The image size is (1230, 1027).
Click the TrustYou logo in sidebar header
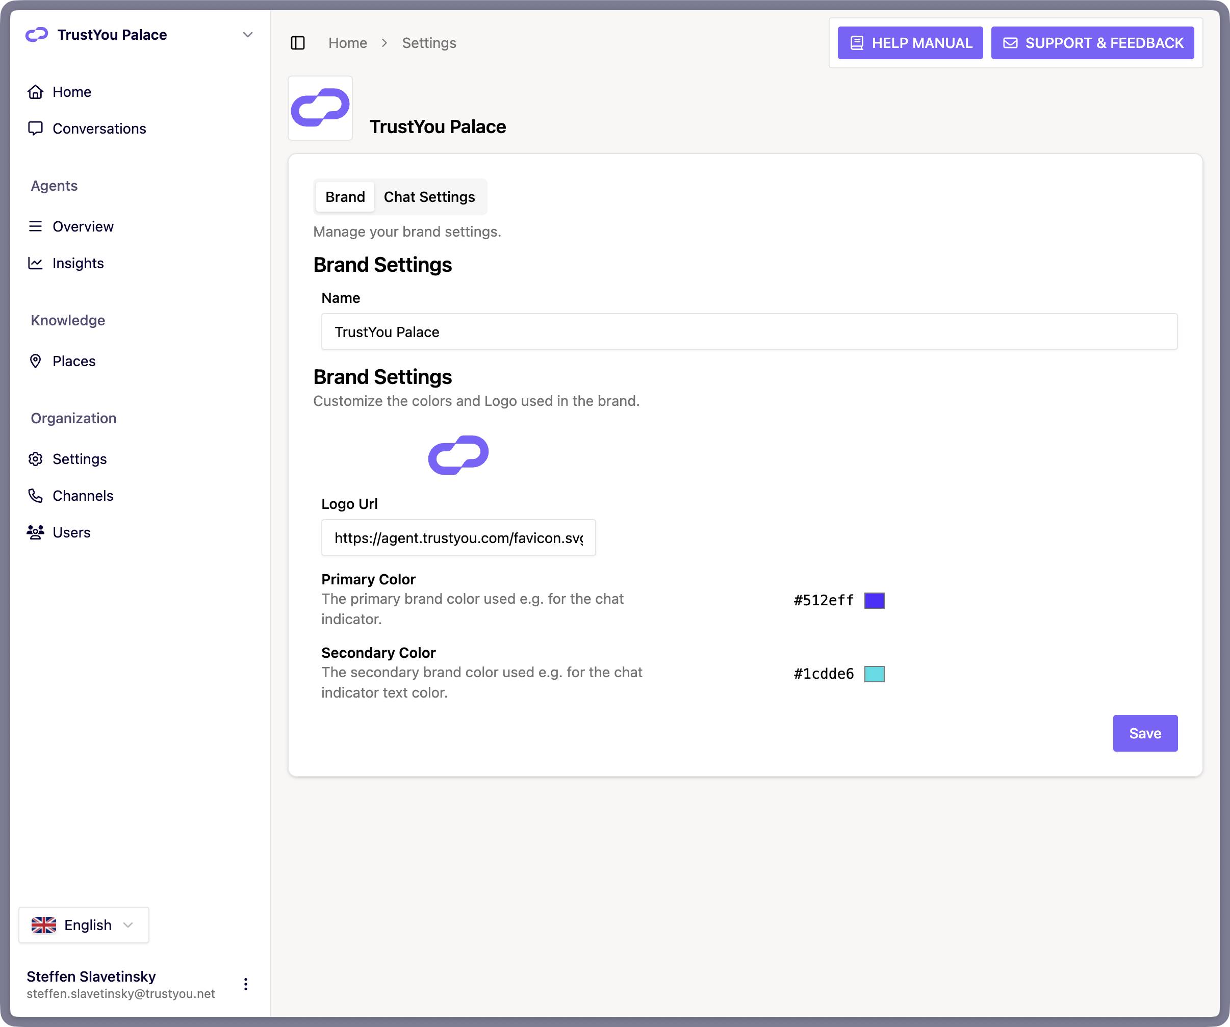37,35
